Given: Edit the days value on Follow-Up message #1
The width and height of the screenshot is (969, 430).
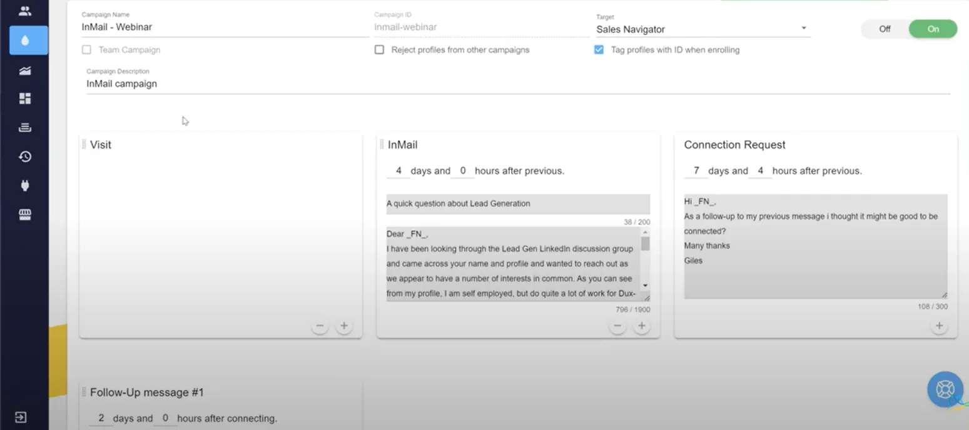Looking at the screenshot, I should tap(101, 417).
